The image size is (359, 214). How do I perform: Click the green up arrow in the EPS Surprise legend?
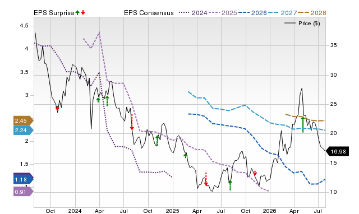point(77,13)
